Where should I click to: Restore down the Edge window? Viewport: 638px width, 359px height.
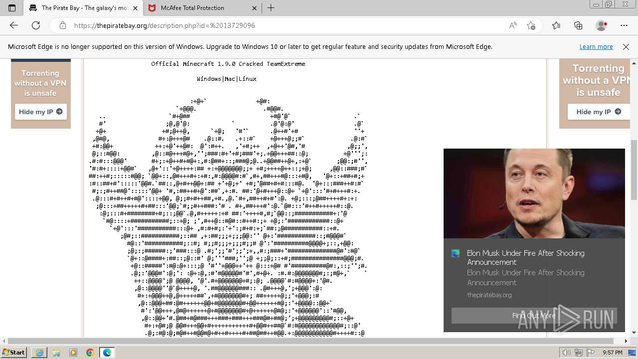(x=609, y=4)
